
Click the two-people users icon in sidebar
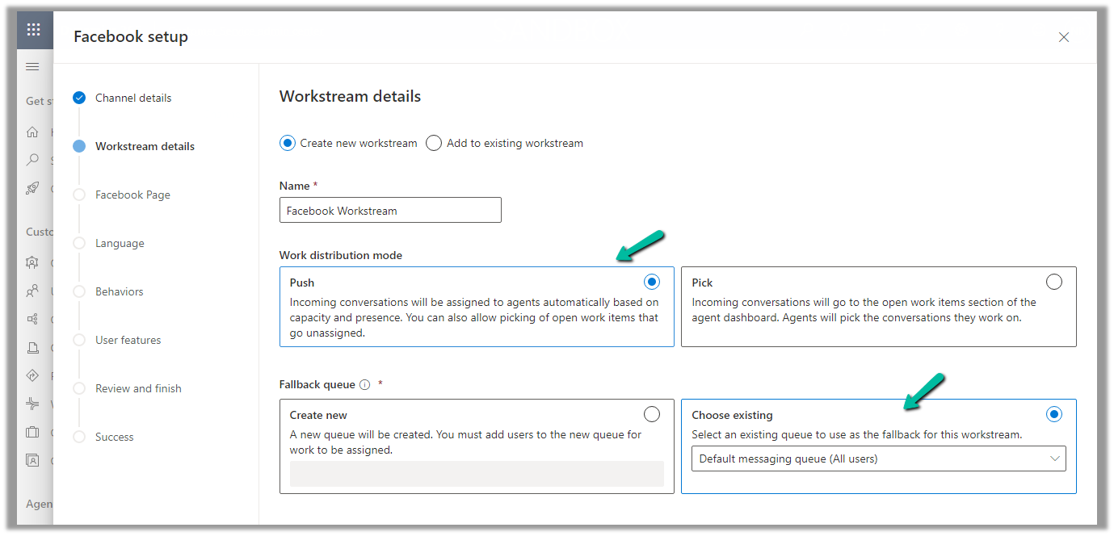pos(32,291)
